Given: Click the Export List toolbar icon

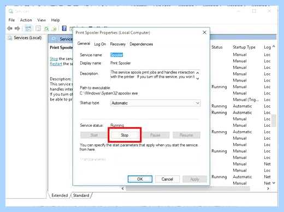Looking at the screenshot, I should (x=54, y=28).
